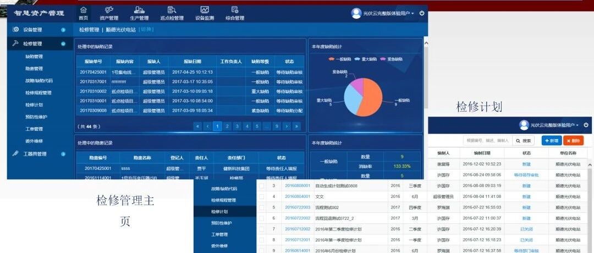
Task: Click 等待缺陷分配 status cell
Action: coord(289,111)
